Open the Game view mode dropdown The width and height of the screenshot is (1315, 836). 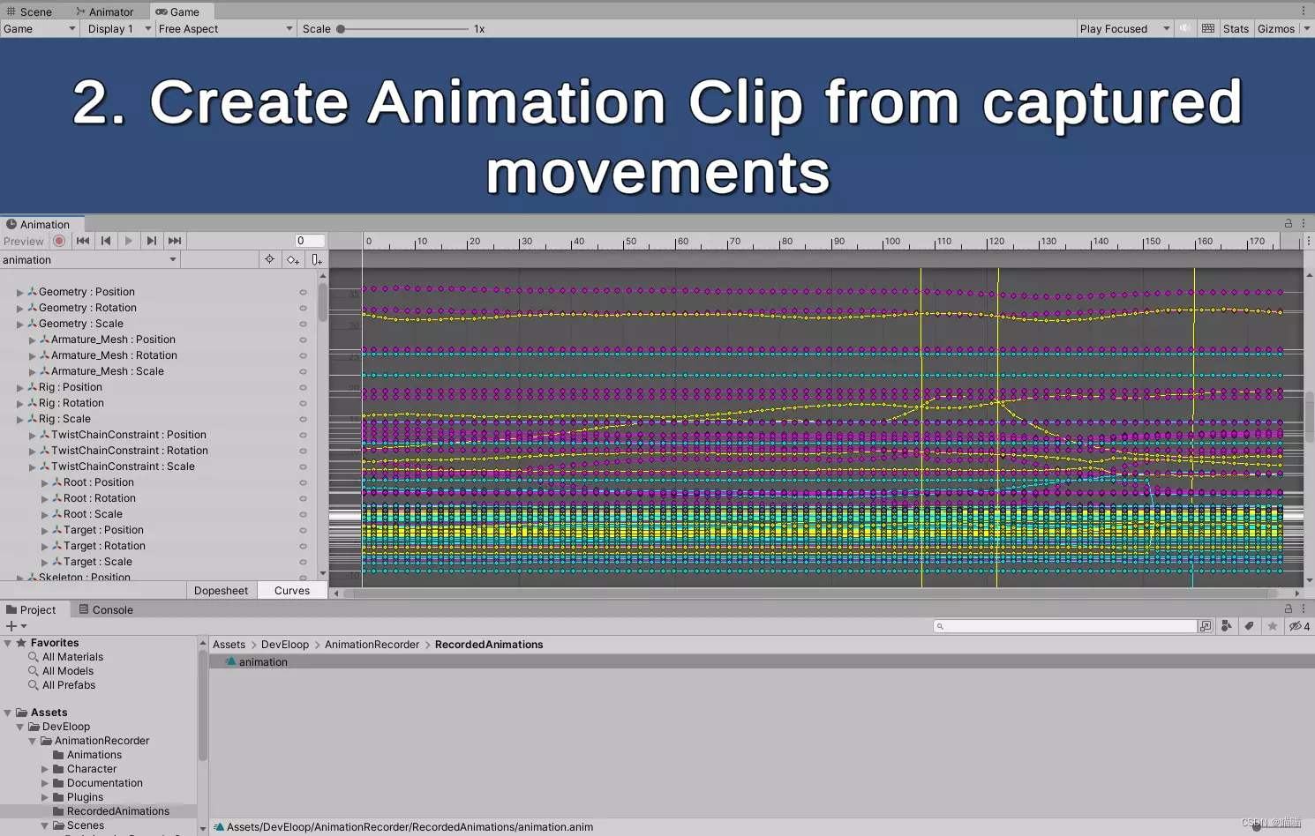pyautogui.click(x=40, y=28)
